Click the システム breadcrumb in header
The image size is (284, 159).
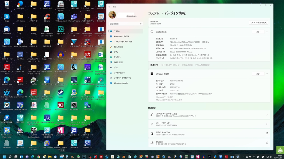(154, 13)
